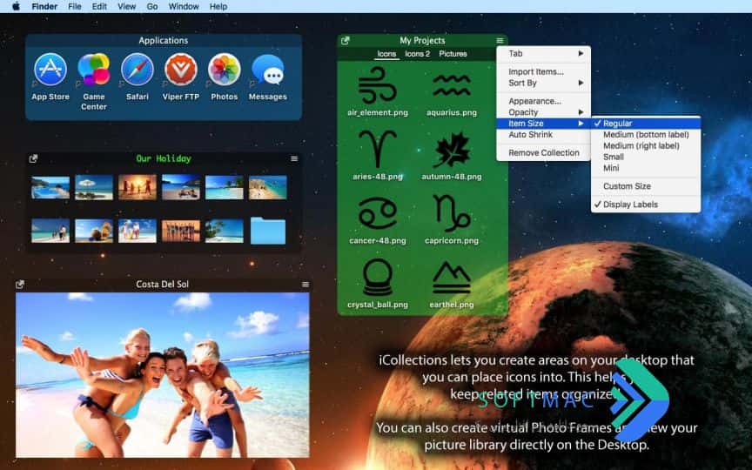Image resolution: width=752 pixels, height=470 pixels.
Task: Expand the Sort By submenu
Action: pos(543,83)
